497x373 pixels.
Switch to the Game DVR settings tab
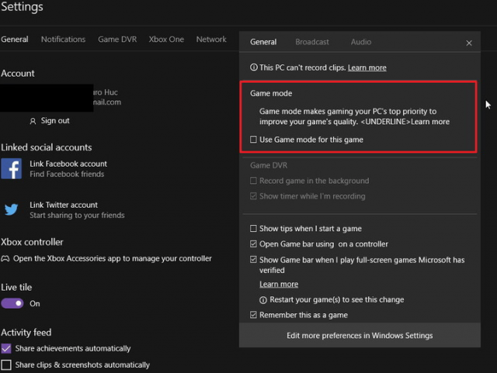click(x=116, y=40)
